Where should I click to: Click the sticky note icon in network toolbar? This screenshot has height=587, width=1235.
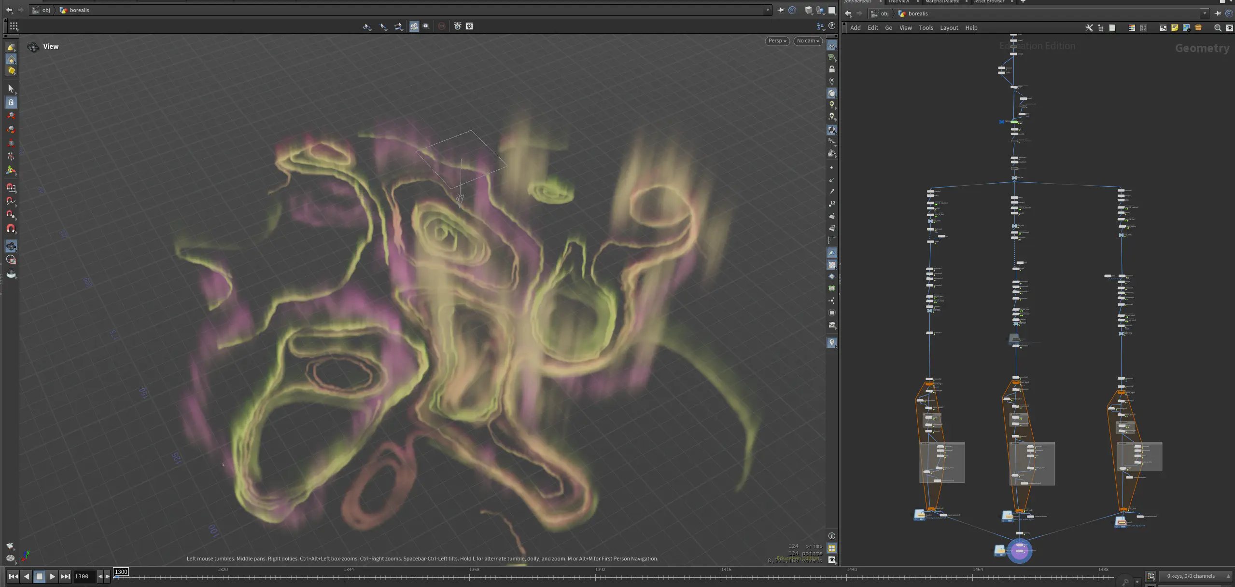point(1175,28)
